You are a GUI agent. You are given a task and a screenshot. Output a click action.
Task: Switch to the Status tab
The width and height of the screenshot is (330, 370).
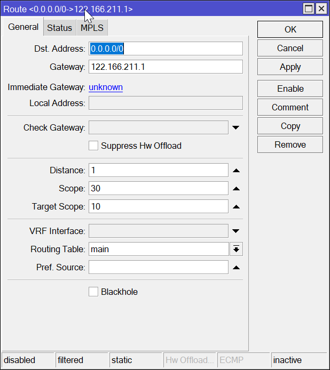tap(59, 28)
